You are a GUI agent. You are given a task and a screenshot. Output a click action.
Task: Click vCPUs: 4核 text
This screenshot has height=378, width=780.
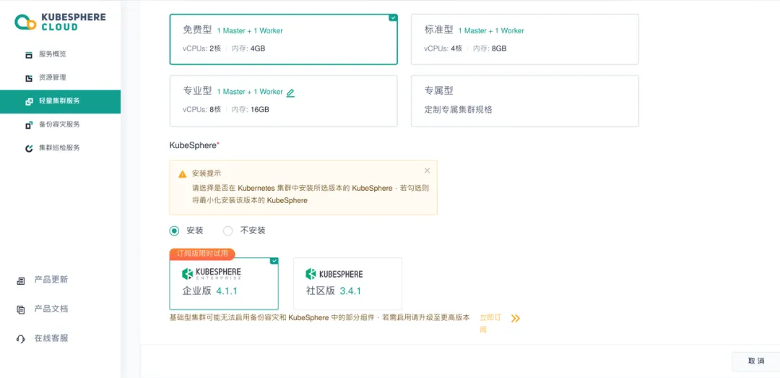pos(443,48)
